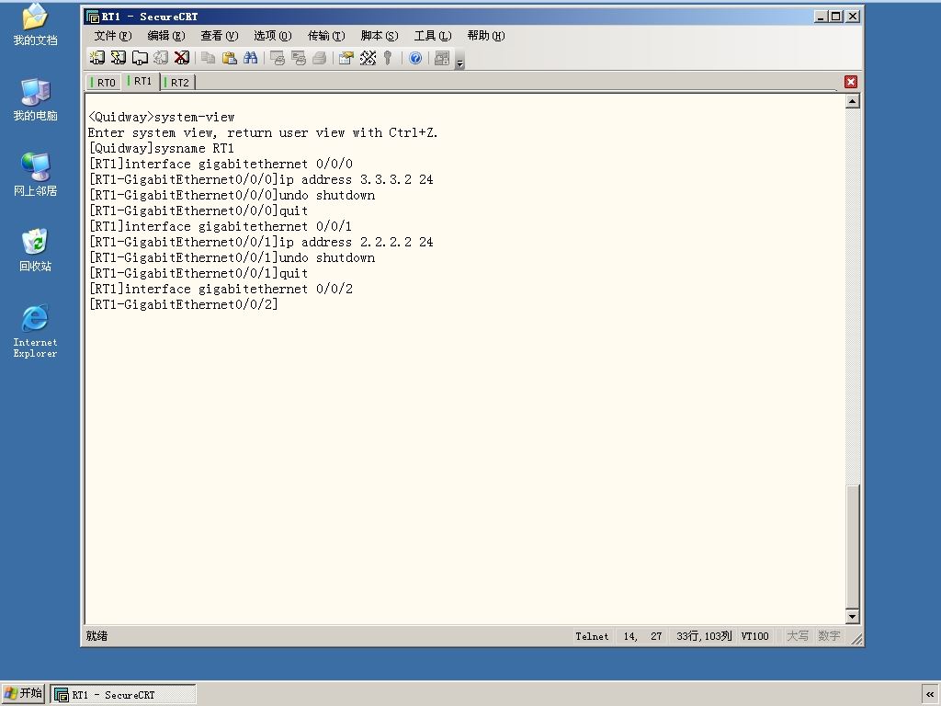
Task: Click the Telnet status bar entry
Action: pos(592,636)
